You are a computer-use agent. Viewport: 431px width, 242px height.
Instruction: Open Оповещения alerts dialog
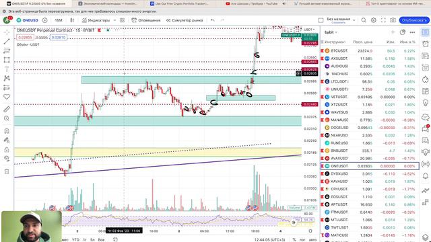tap(146, 20)
